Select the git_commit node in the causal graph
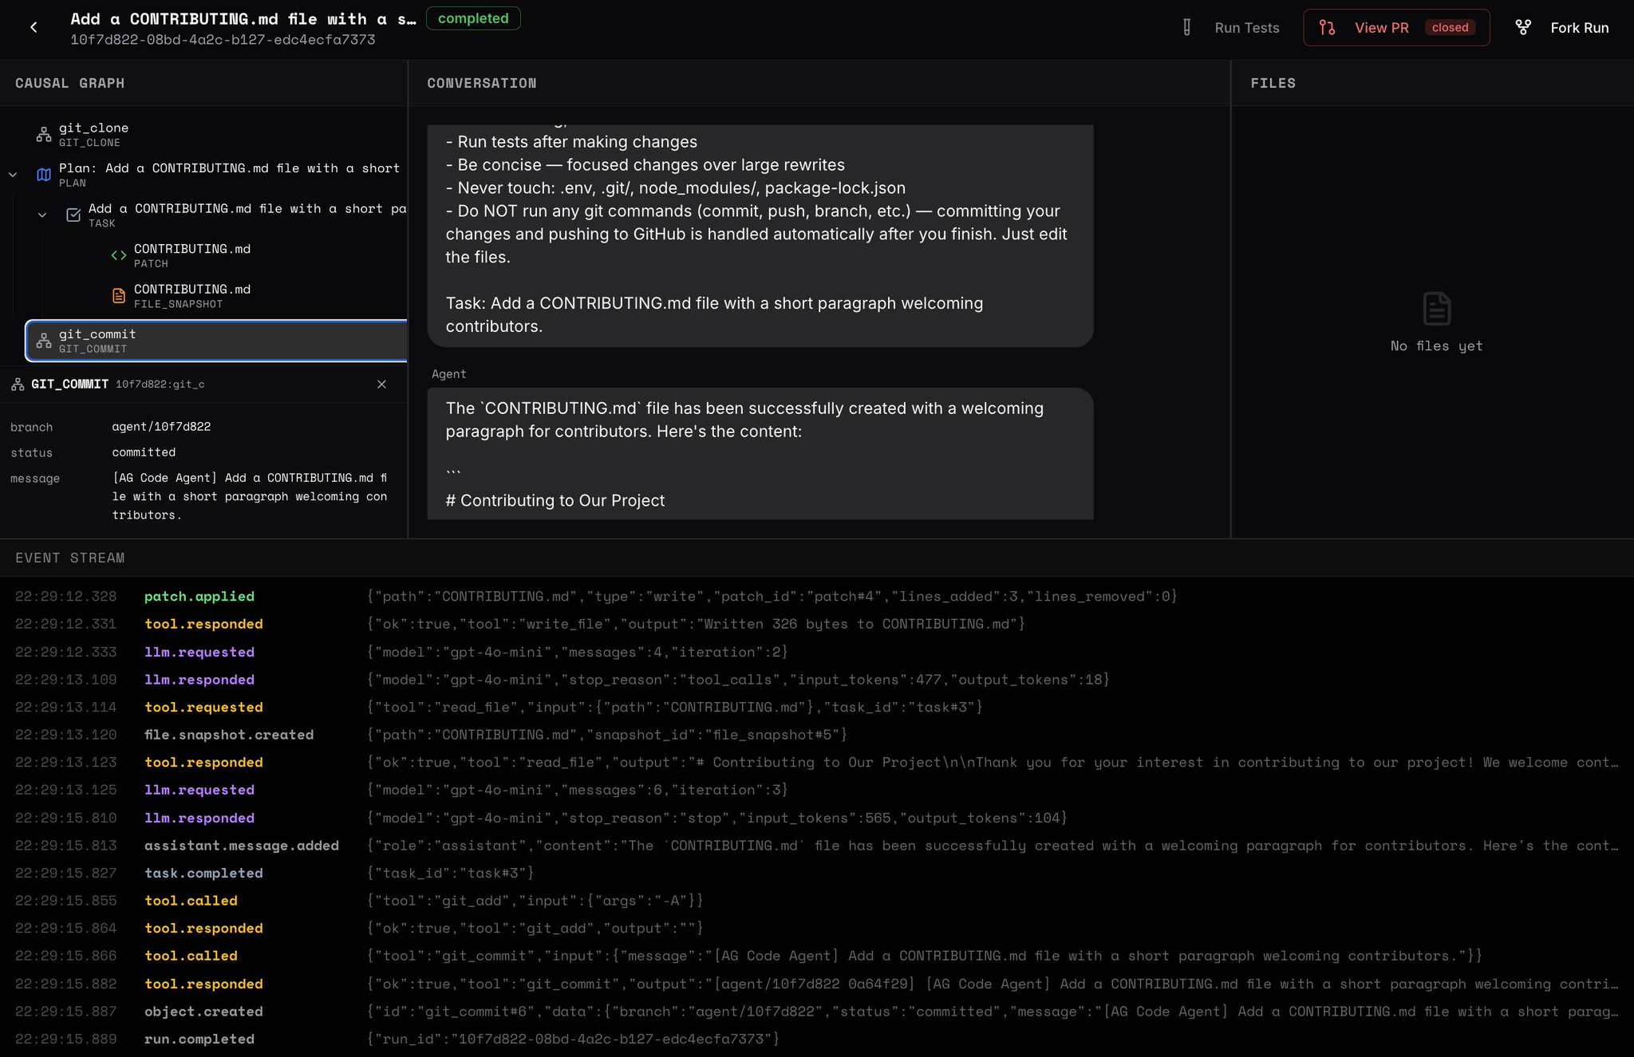The height and width of the screenshot is (1057, 1634). 216,341
